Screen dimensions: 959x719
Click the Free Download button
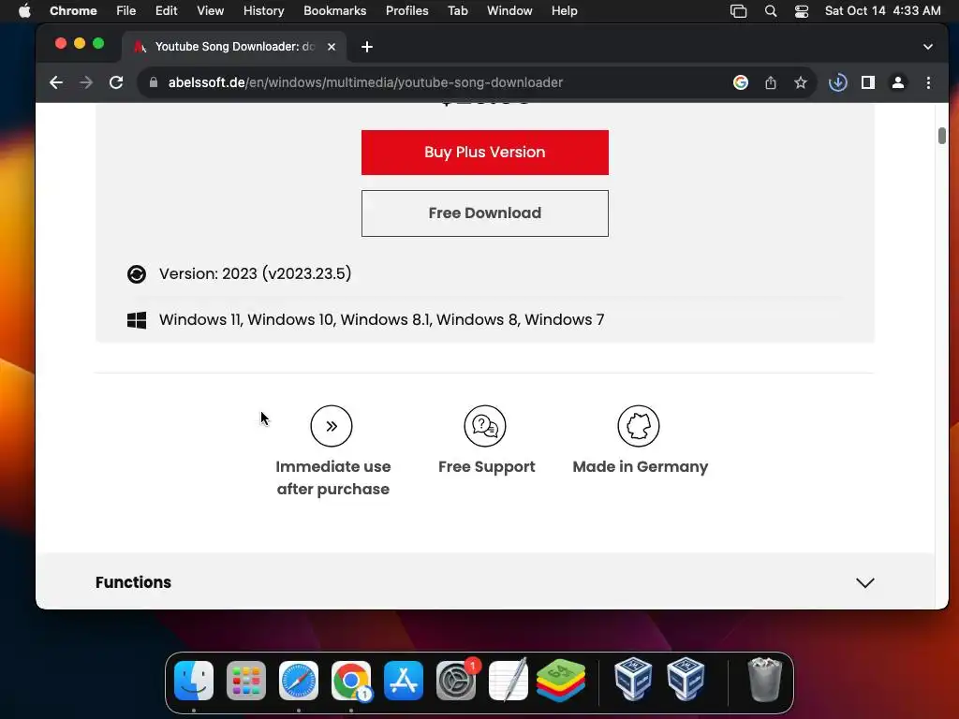[x=484, y=213]
